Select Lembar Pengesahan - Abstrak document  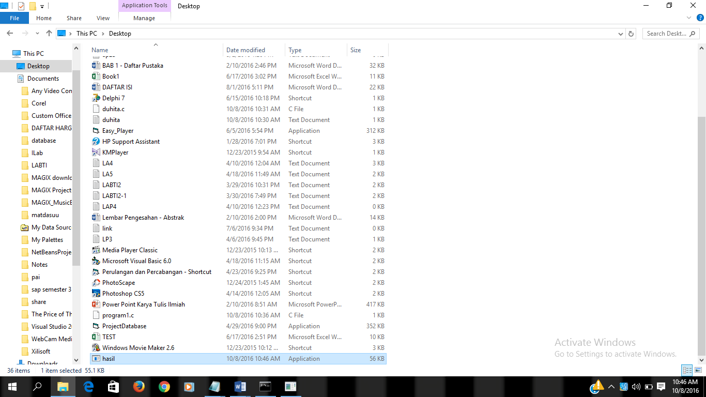coord(143,218)
